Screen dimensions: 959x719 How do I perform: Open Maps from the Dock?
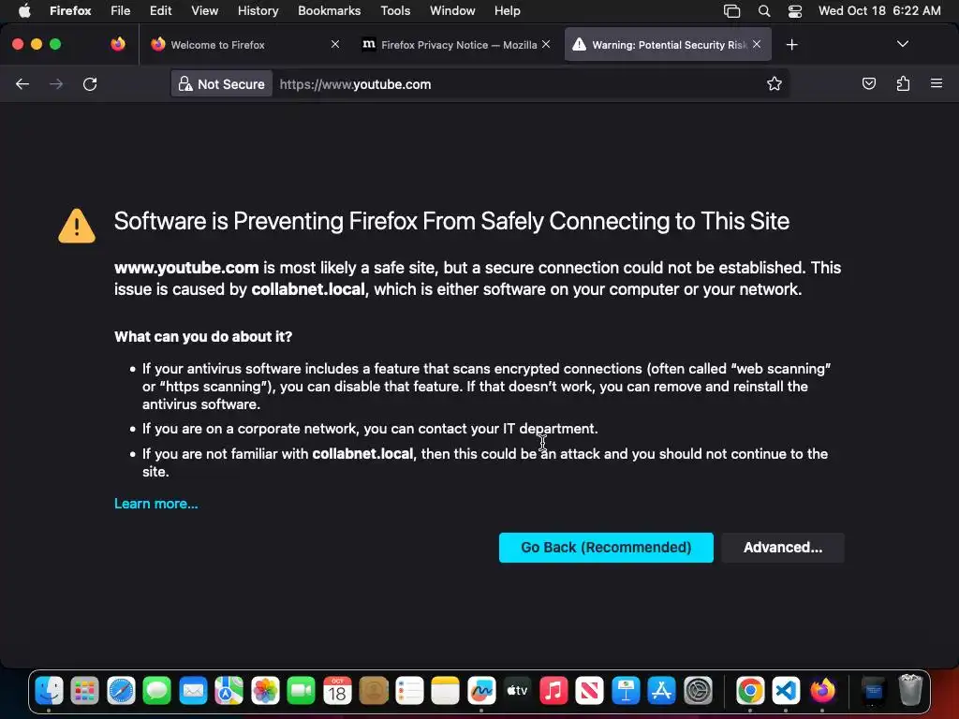click(229, 692)
